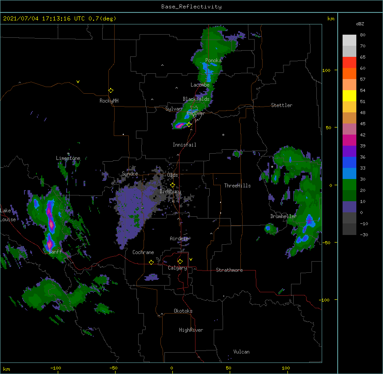The width and height of the screenshot is (383, 374).
Task: Select the yellow diamond marker below Olds
Action: pos(172,185)
